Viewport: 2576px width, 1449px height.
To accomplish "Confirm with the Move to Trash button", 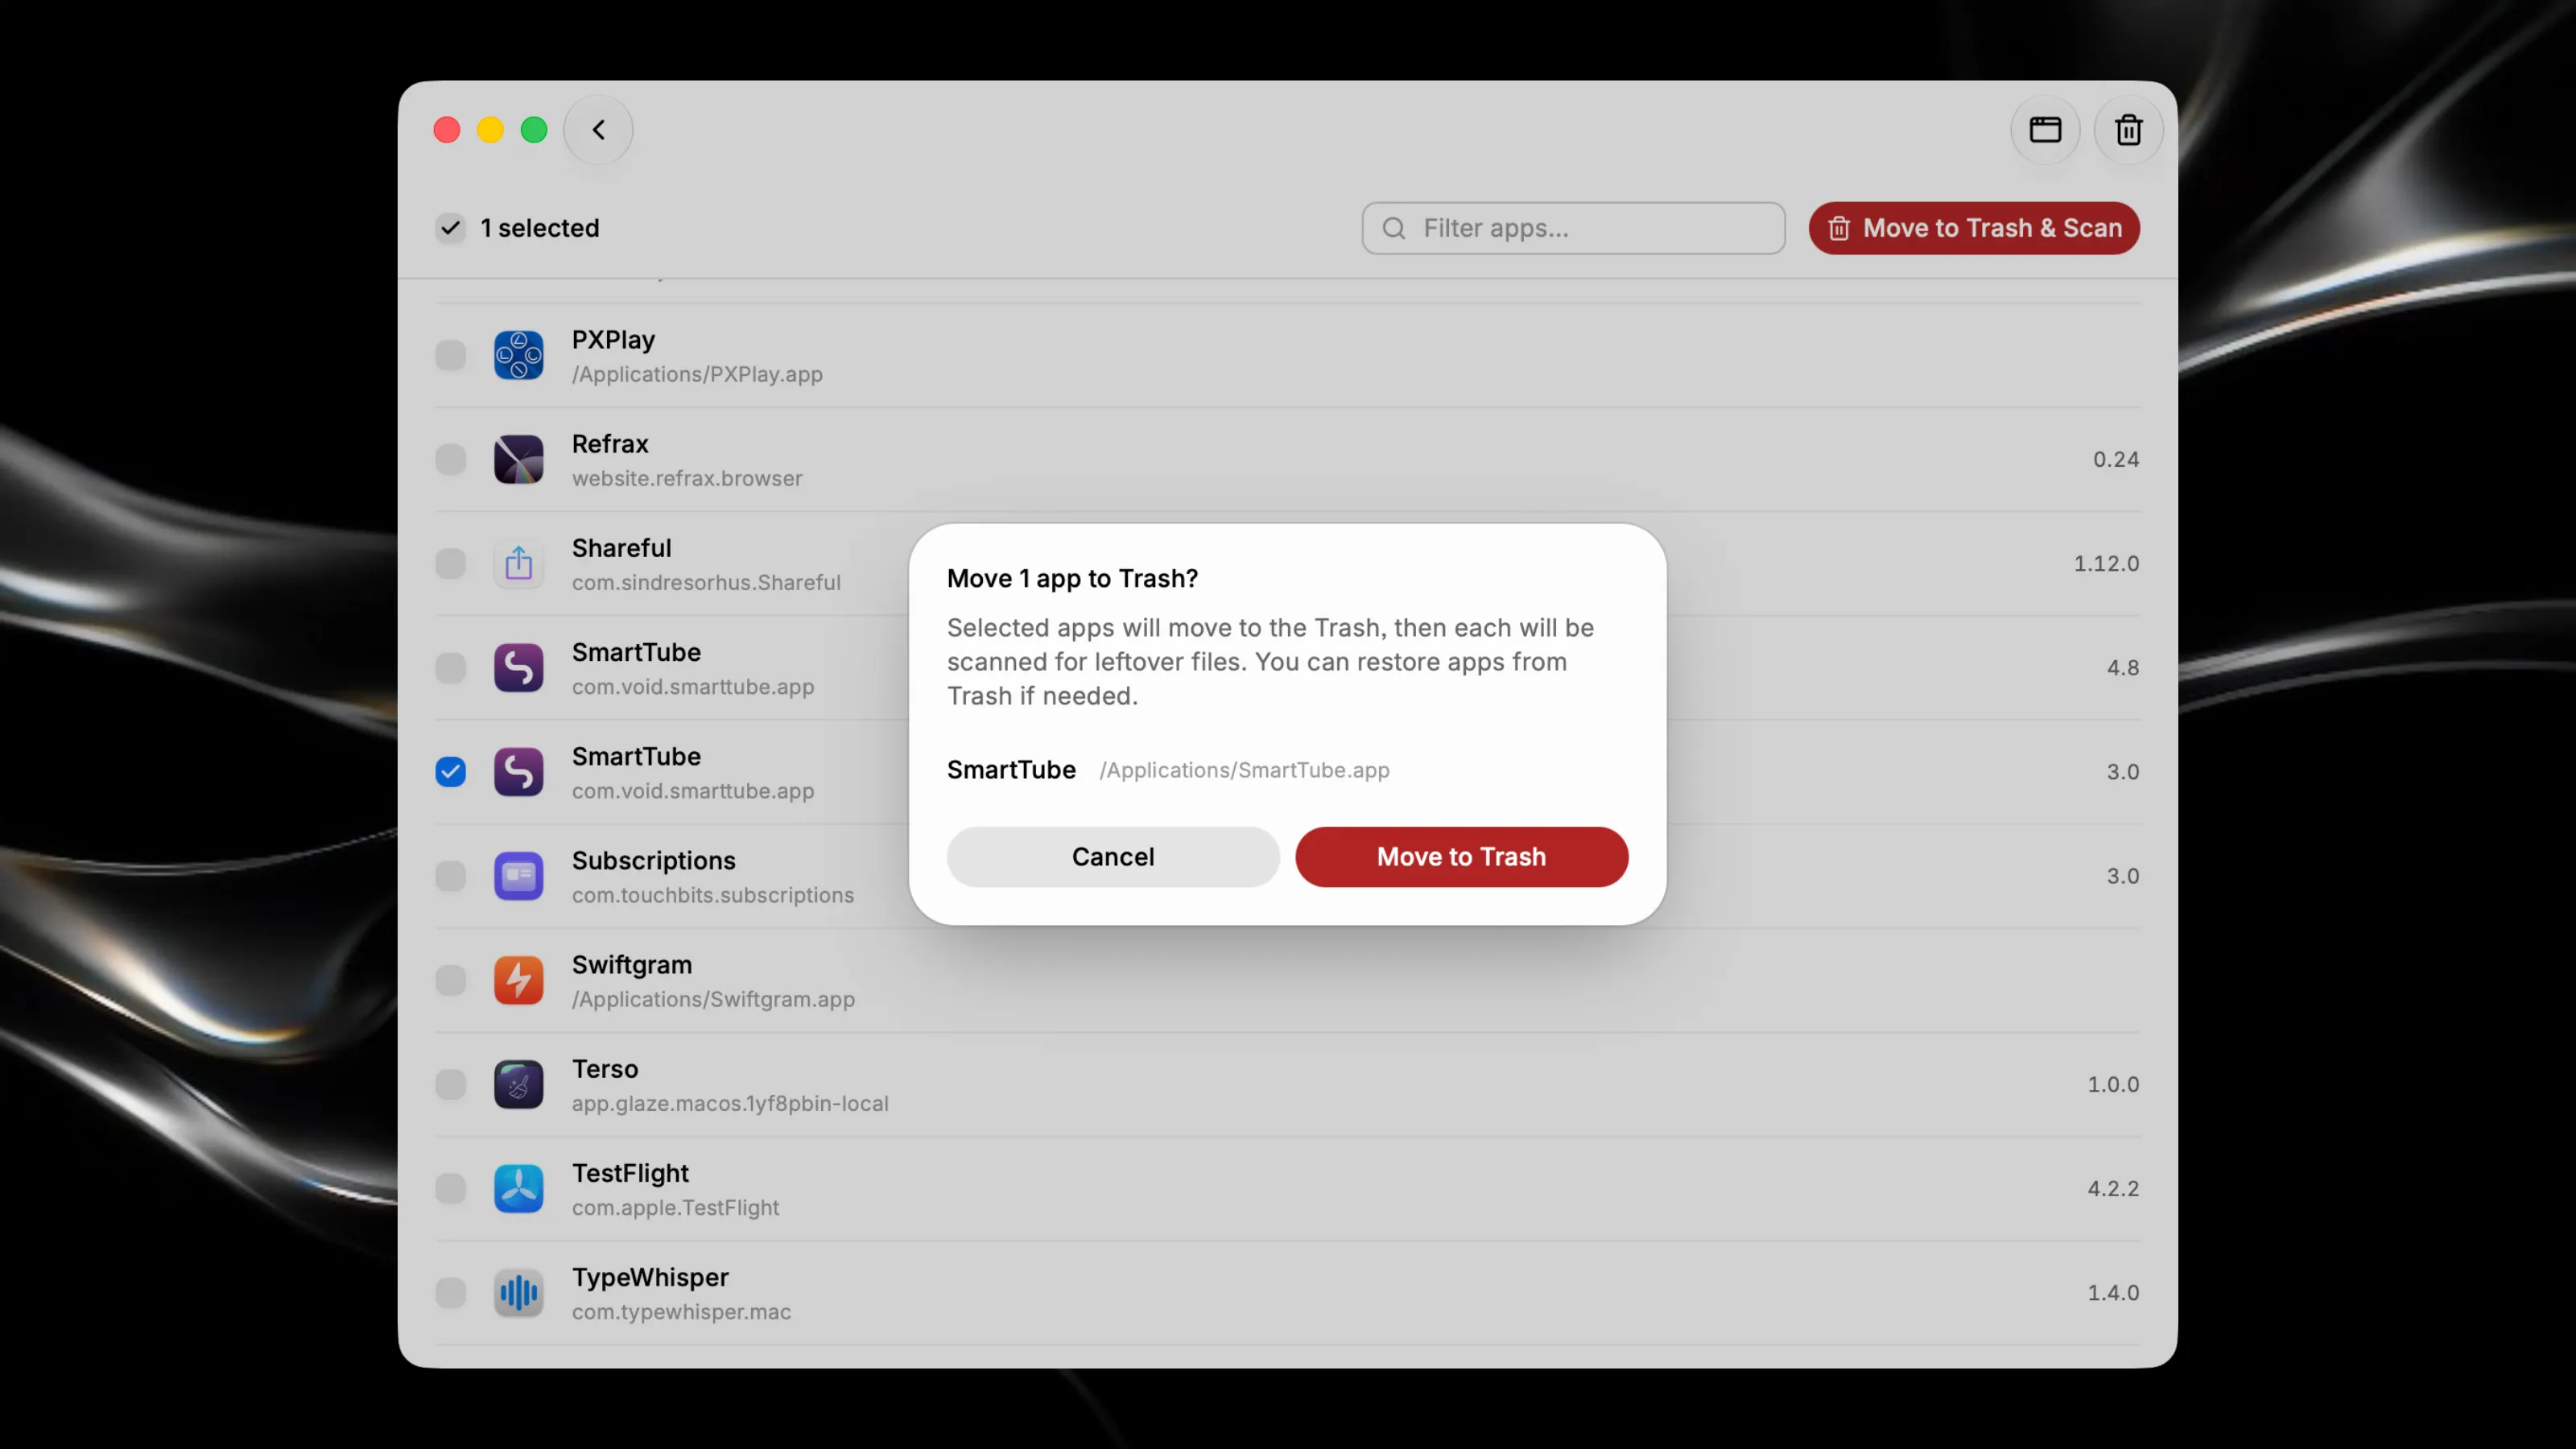I will pyautogui.click(x=1461, y=857).
